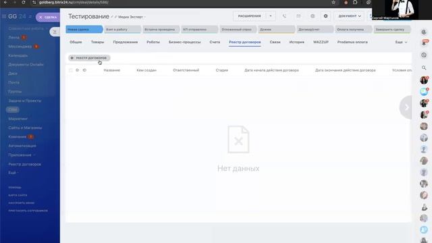Click the round chat icon beside the gear

click(x=313, y=16)
